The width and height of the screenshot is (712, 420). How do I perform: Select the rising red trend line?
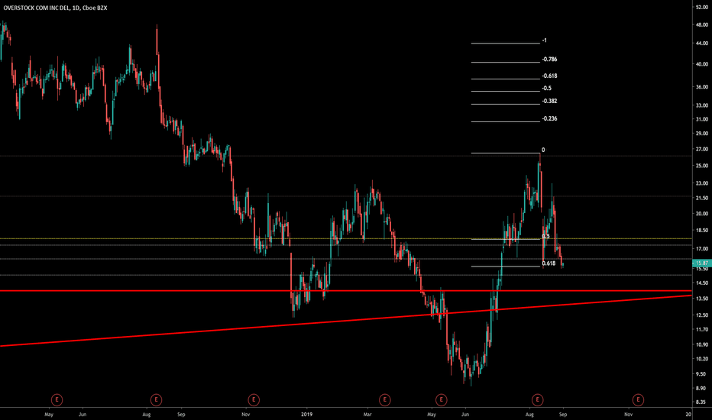tap(346, 321)
